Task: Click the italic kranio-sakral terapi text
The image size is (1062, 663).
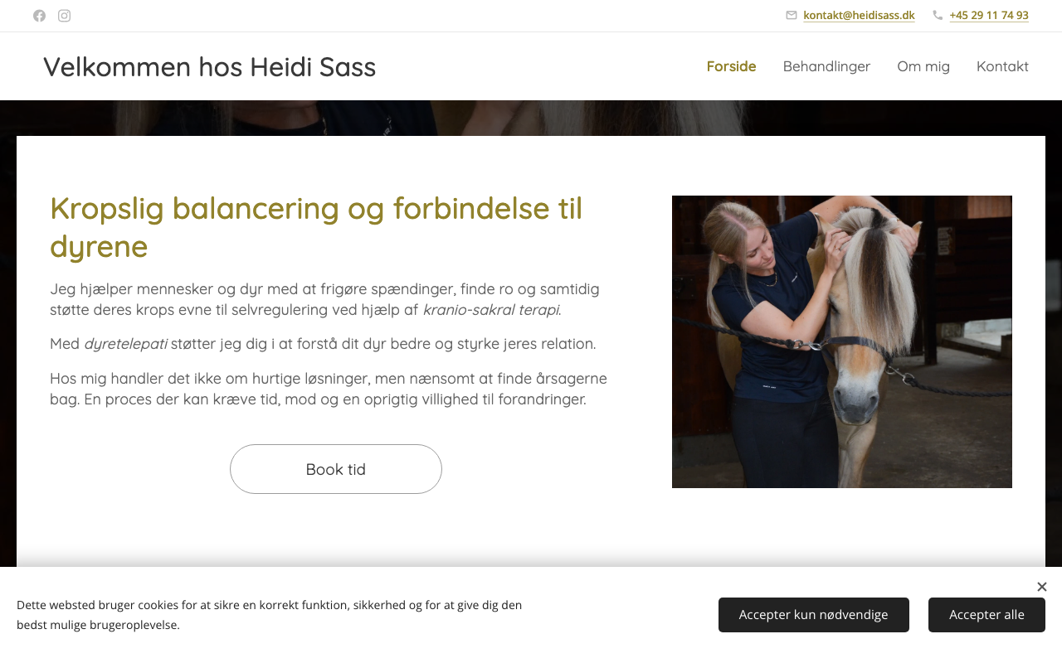Action: pyautogui.click(x=491, y=310)
